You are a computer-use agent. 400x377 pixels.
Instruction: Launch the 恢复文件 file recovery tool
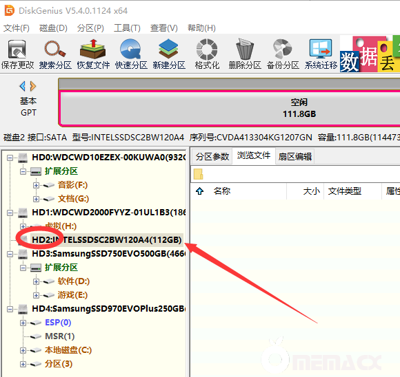[x=93, y=54]
